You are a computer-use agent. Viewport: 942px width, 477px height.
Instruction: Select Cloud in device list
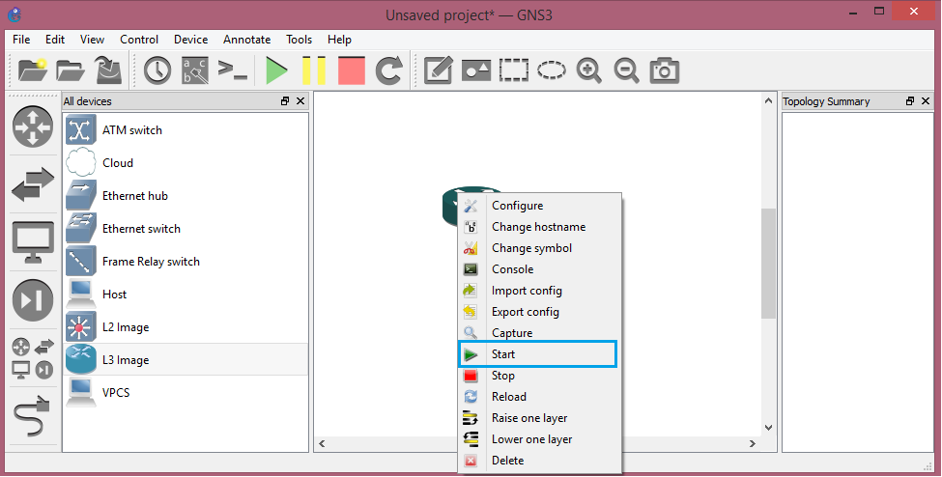186,163
